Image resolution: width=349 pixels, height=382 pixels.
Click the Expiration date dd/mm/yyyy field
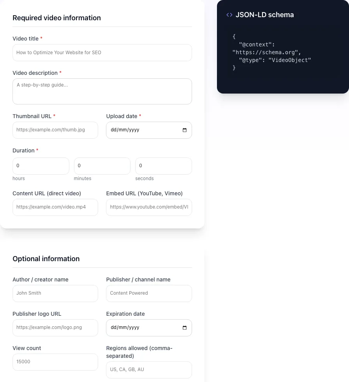pos(149,328)
